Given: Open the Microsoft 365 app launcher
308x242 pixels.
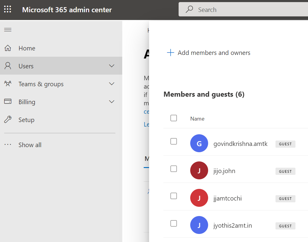Looking at the screenshot, I should [x=8, y=9].
